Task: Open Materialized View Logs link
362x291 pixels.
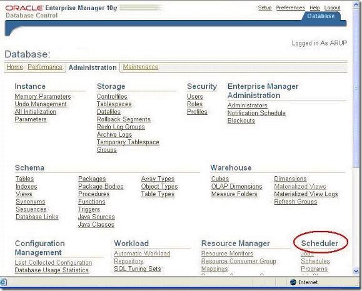Action: [306, 194]
